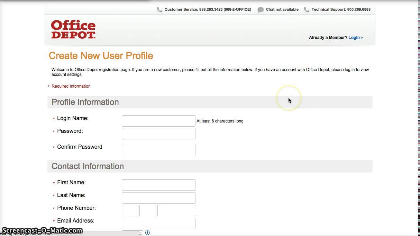This screenshot has height=236, width=420.
Task: Click 'Technical Support: 800.269.6888' text
Action: 341,10
